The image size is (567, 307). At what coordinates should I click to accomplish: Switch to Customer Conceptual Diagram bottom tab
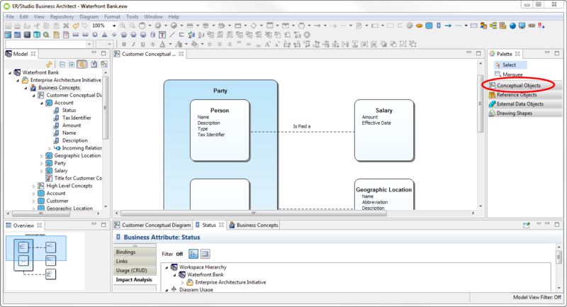(152, 225)
